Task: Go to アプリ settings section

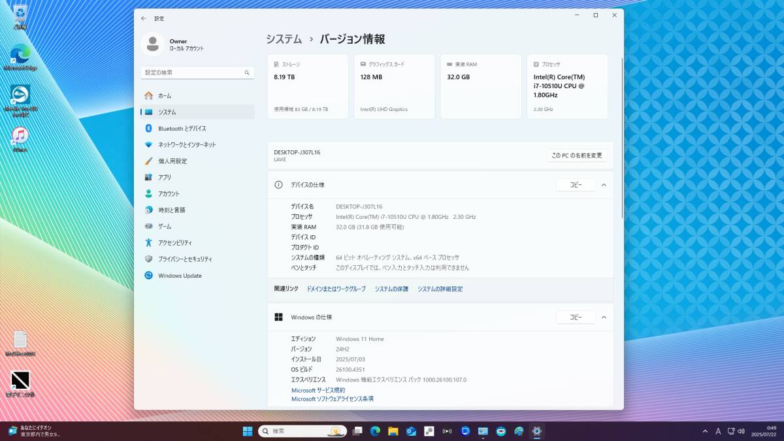Action: 165,178
